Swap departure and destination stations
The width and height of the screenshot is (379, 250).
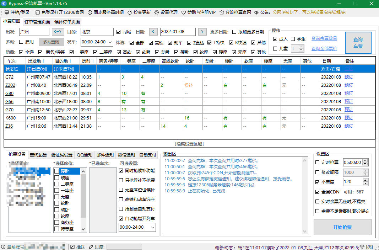coord(58,32)
